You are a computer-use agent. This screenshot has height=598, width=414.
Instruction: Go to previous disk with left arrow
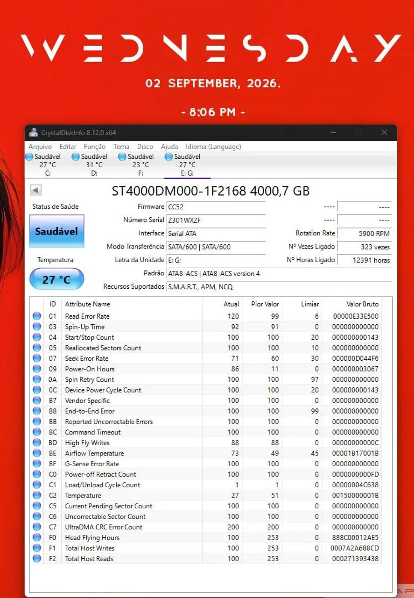36,190
